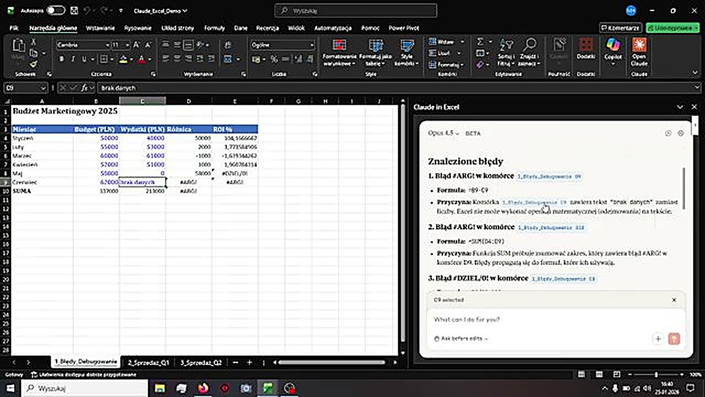
Task: Switch to the Formuły ribbon tab
Action: click(x=214, y=28)
